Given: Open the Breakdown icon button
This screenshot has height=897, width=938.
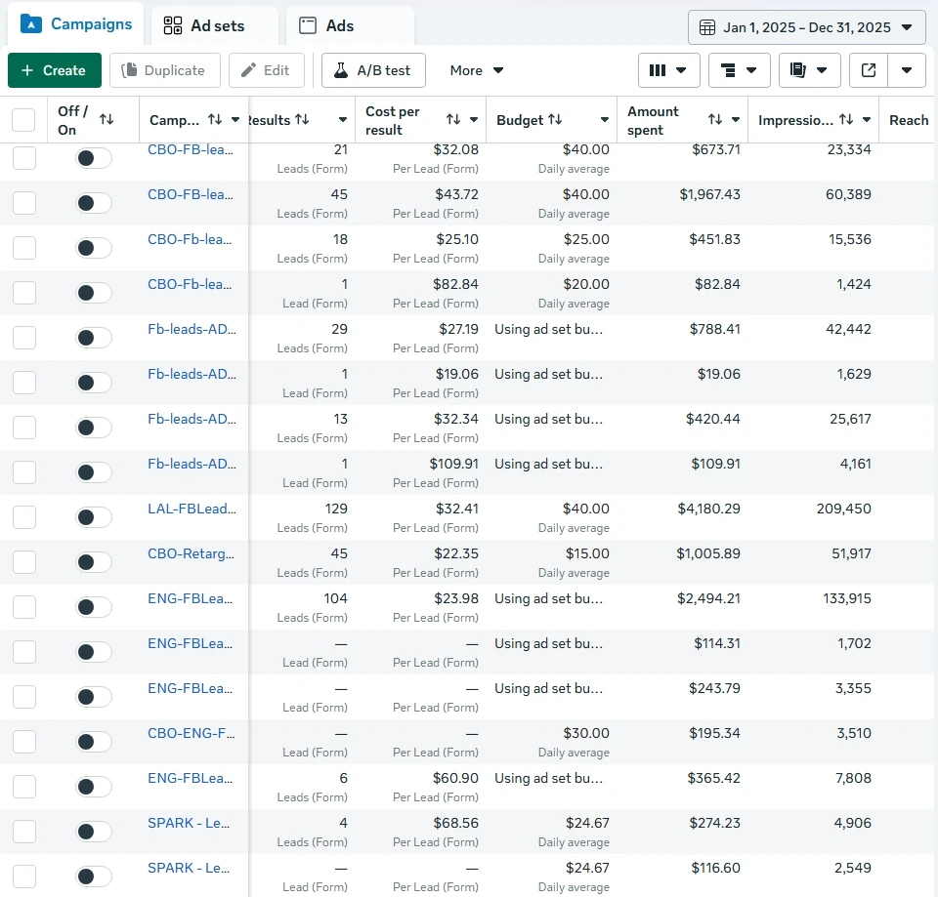Looking at the screenshot, I should pos(739,70).
